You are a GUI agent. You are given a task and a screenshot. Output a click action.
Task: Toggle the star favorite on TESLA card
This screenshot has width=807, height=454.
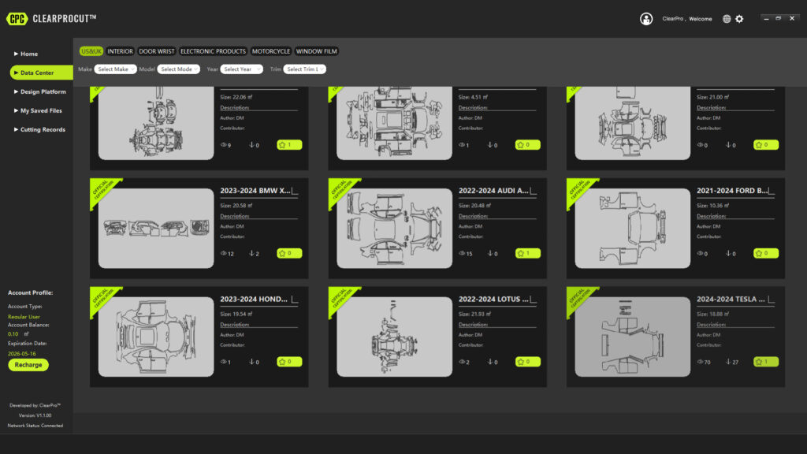(766, 362)
